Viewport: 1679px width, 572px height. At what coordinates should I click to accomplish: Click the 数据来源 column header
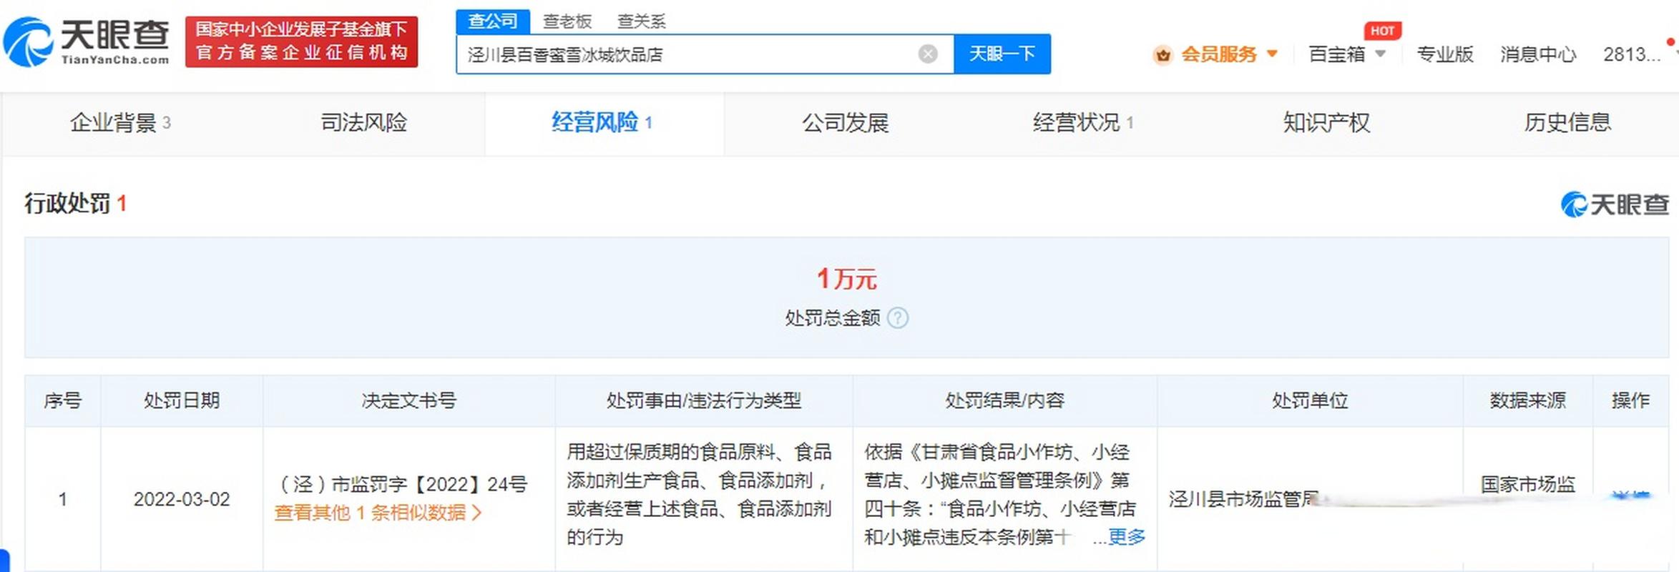pyautogui.click(x=1528, y=400)
